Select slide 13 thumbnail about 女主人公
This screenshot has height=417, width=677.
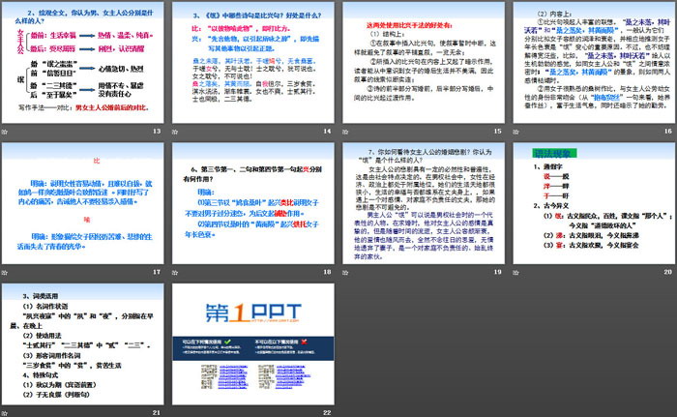point(82,62)
